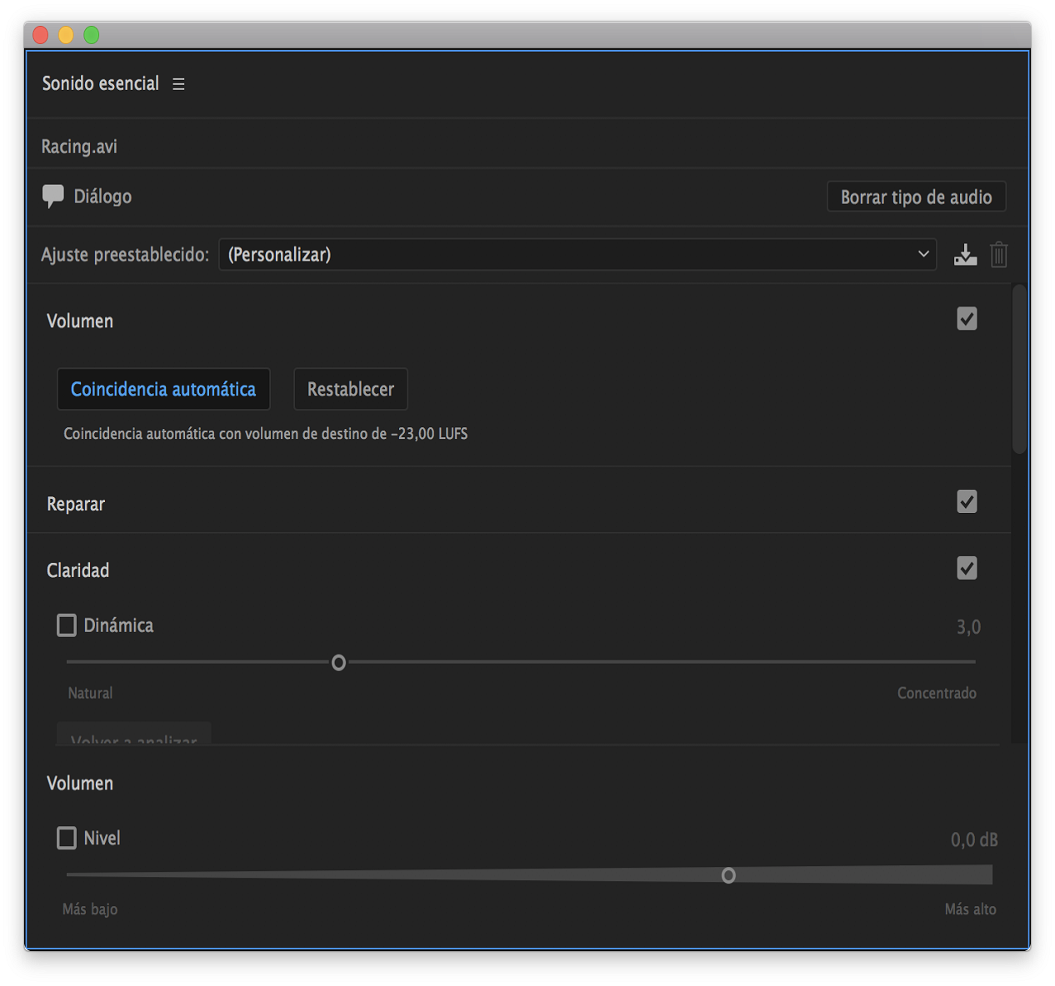Open the Ajuste preestablecido dropdown

(x=577, y=255)
